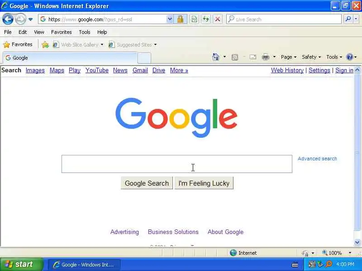Click the Home icon in command bar
Image resolution: width=362 pixels, height=271 pixels.
click(x=216, y=57)
